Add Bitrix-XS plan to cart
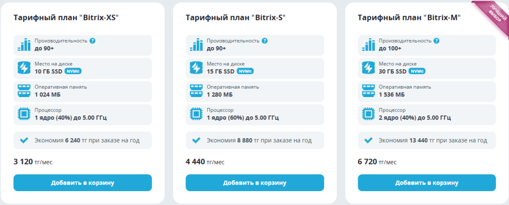 coord(83,183)
